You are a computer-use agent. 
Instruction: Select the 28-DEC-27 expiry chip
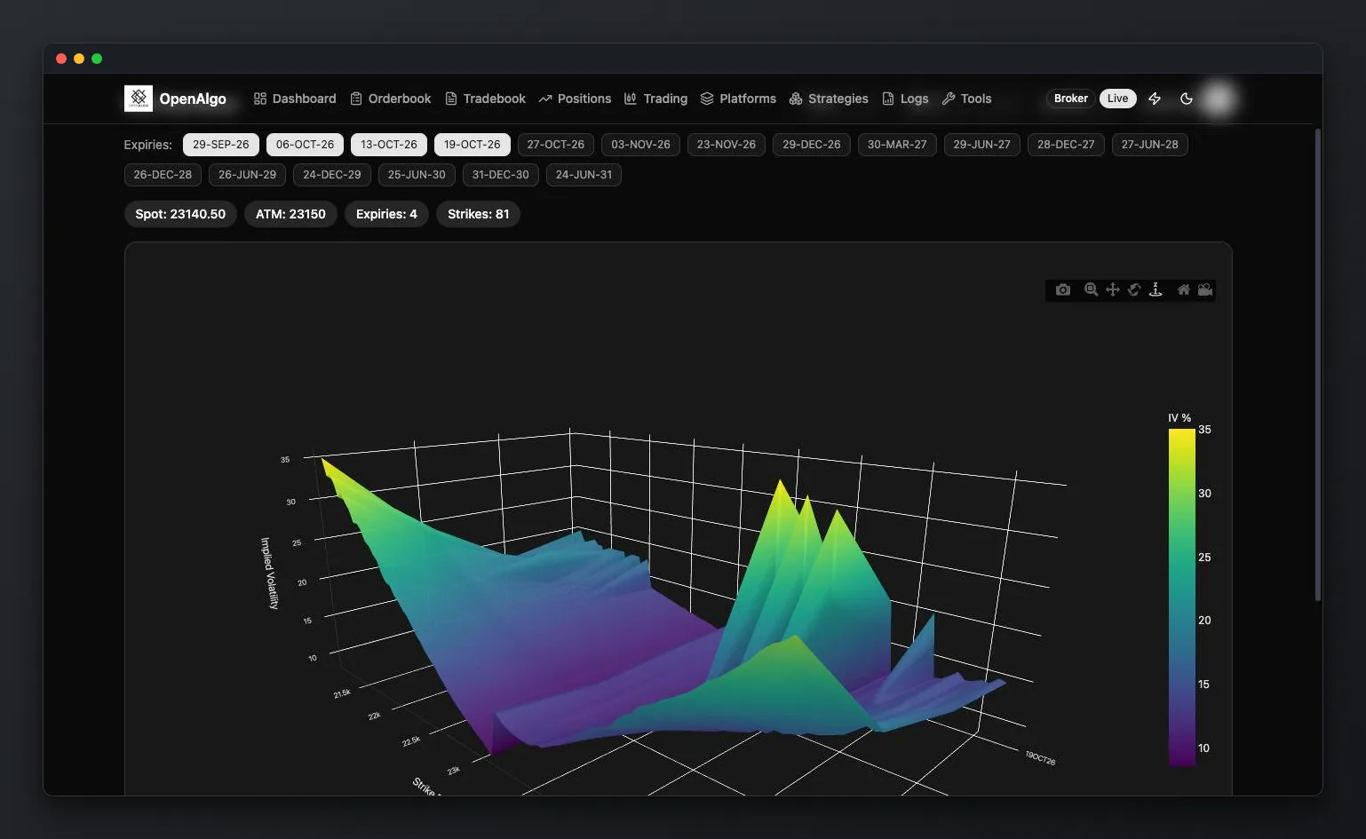(x=1066, y=145)
